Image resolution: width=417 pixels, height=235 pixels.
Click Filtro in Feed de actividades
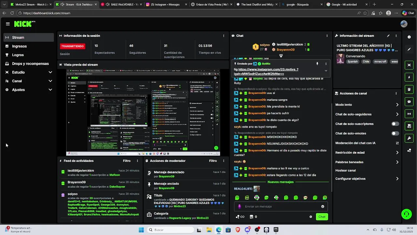pos(127,161)
